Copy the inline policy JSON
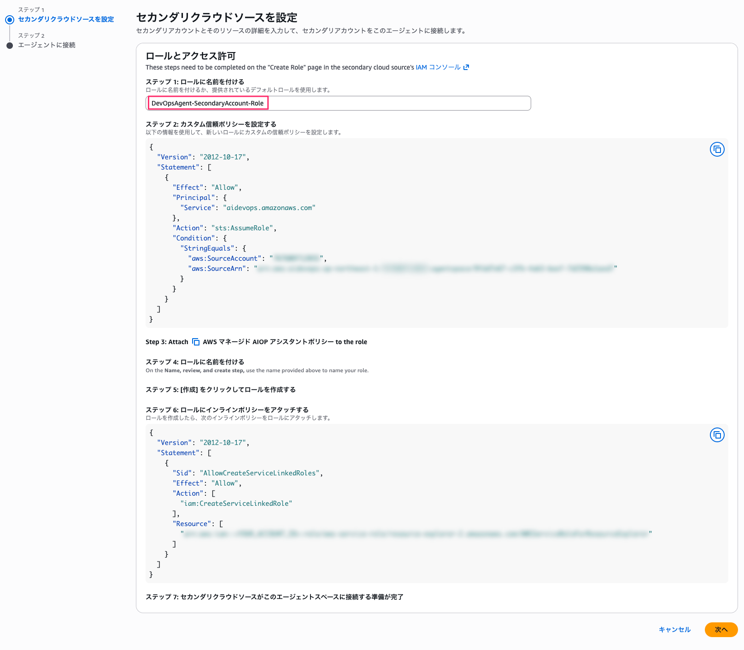744x650 pixels. point(717,435)
